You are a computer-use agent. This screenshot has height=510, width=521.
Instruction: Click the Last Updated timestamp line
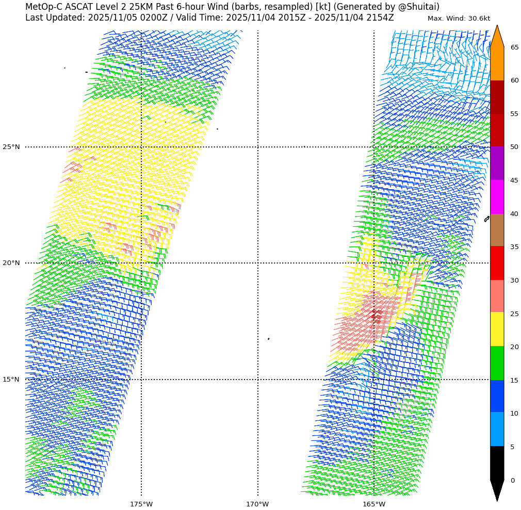click(x=209, y=18)
